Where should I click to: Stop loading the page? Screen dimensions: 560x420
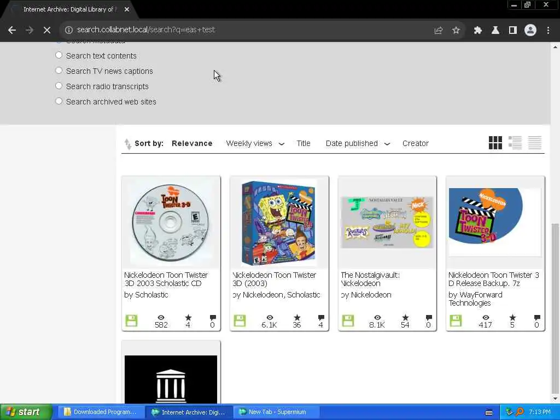point(47,30)
